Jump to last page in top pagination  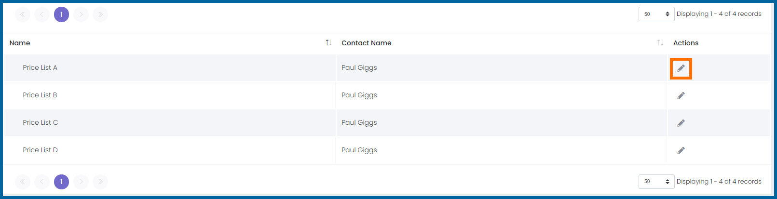[100, 14]
